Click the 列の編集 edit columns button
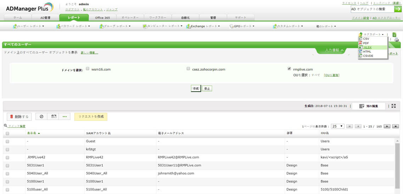The image size is (403, 194). coord(369,106)
